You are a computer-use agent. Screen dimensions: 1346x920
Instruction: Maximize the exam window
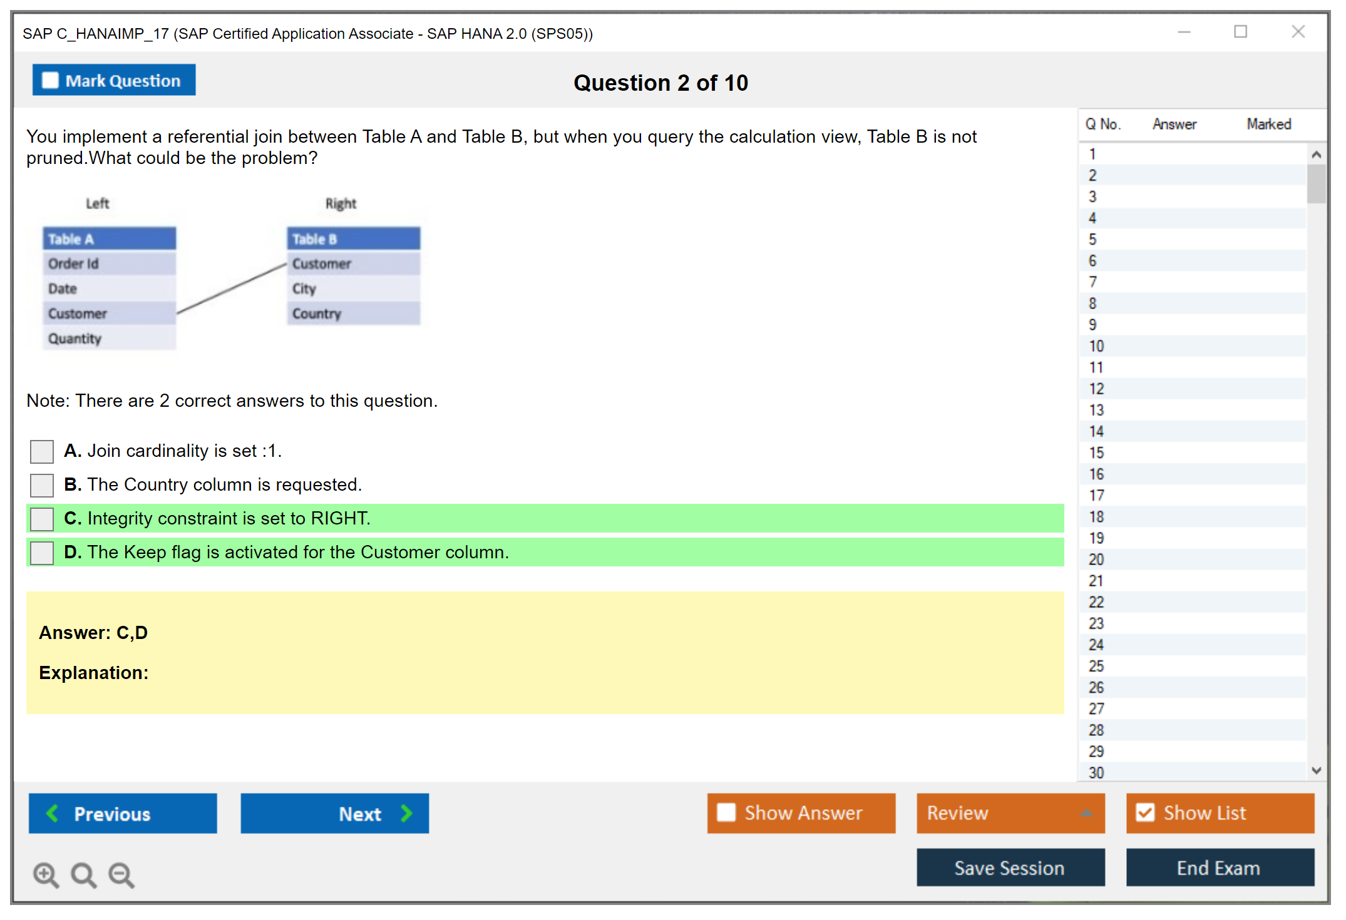[1240, 32]
